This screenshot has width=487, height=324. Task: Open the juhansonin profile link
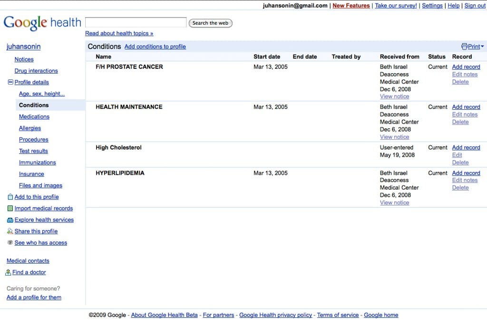[x=24, y=47]
